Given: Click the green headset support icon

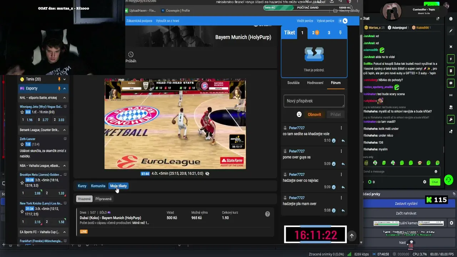Looking at the screenshot, I should pyautogui.click(x=448, y=180).
